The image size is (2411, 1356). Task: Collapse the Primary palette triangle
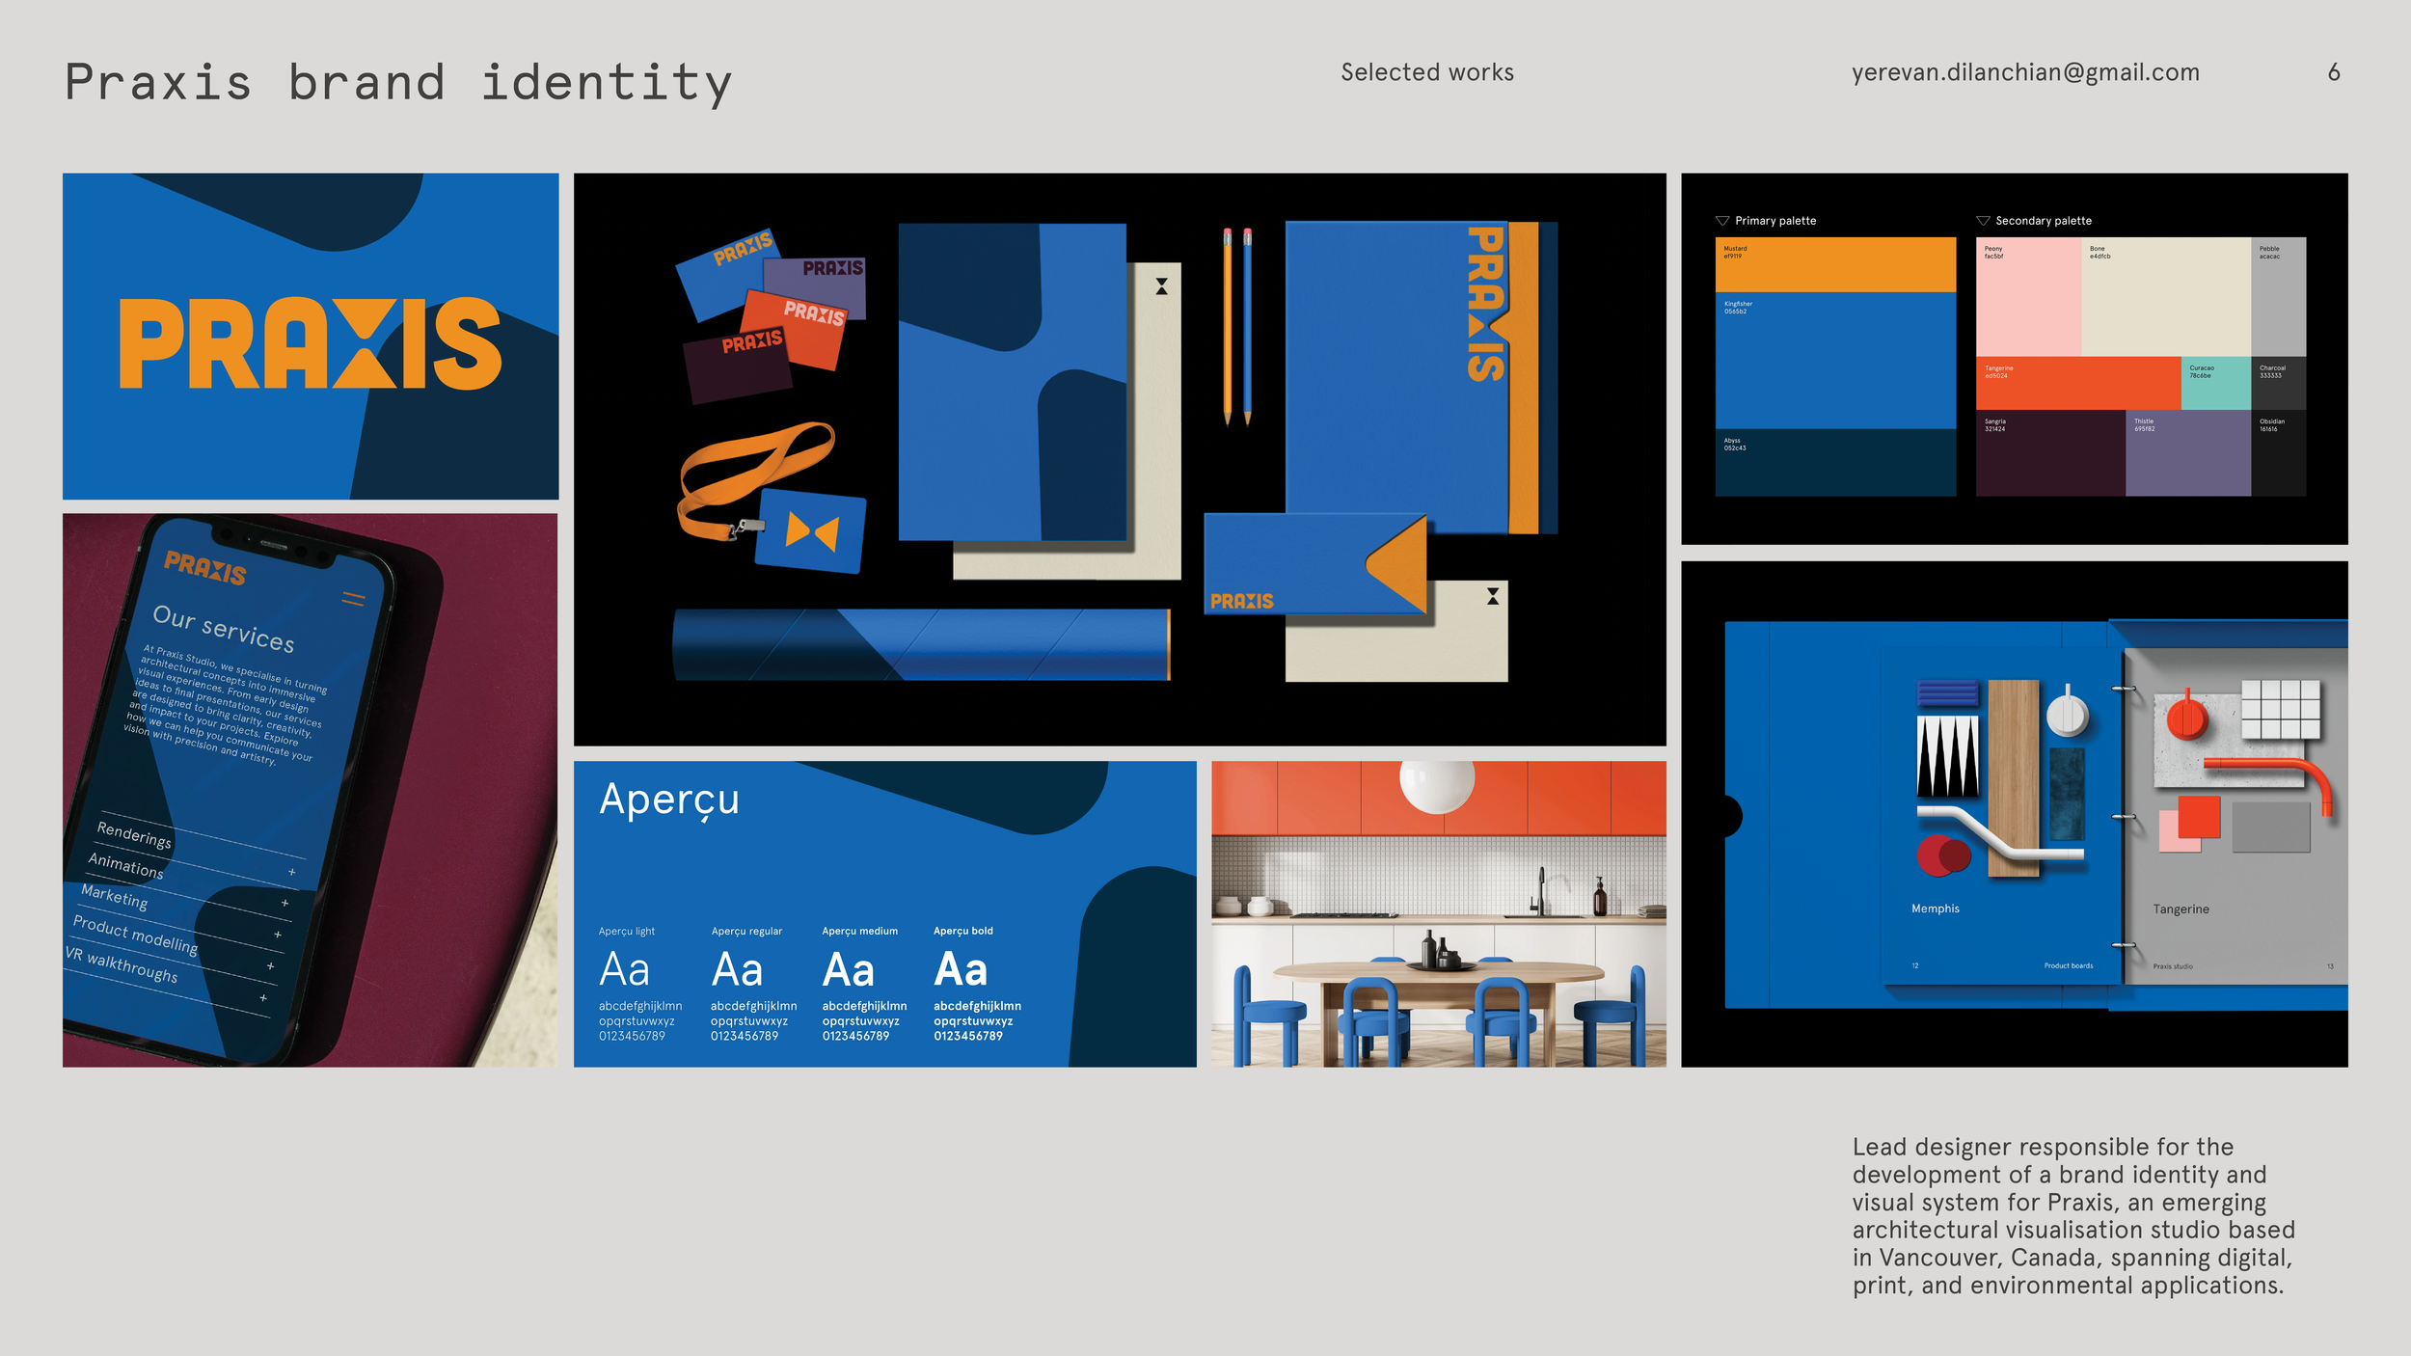pos(1721,221)
